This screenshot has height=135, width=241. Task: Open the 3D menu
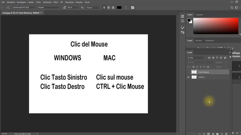[x=61, y=2]
